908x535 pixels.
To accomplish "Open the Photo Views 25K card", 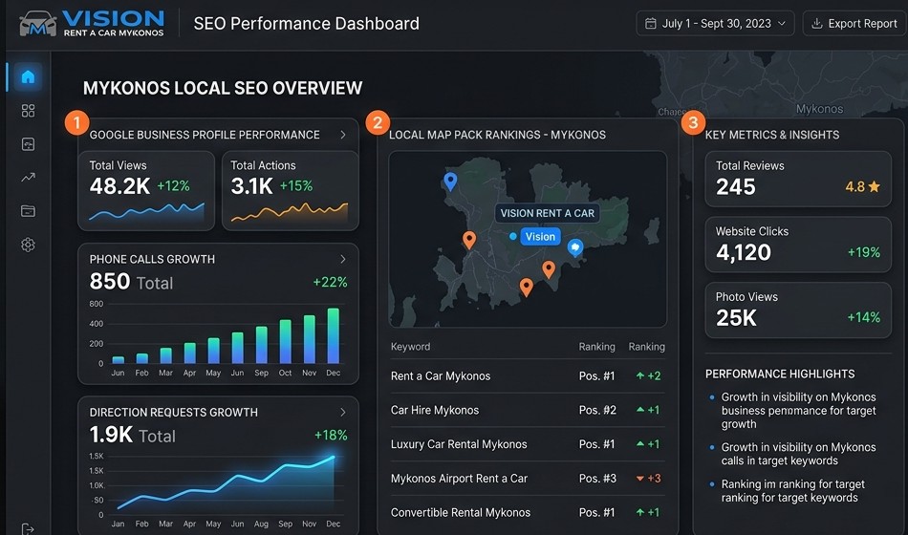I will (x=798, y=310).
